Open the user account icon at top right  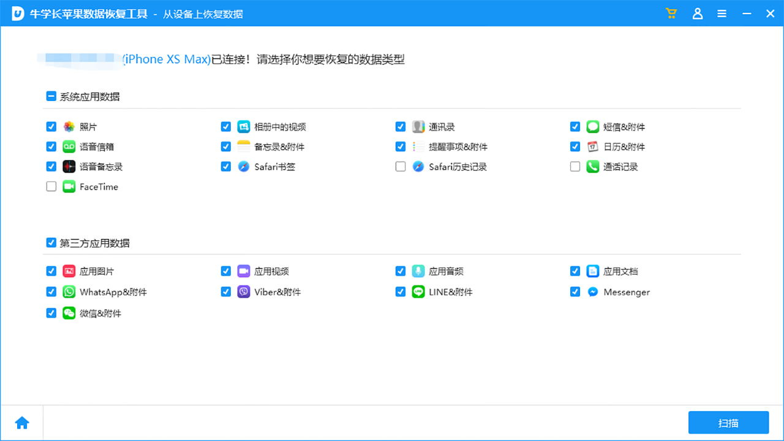pyautogui.click(x=698, y=13)
